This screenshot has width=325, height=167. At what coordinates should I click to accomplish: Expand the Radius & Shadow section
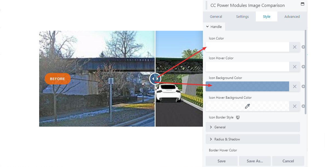tap(253, 139)
